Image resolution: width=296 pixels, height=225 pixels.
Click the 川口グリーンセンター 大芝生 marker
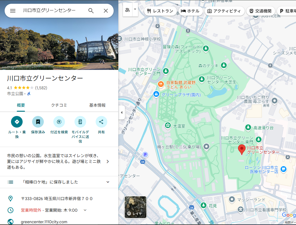[201, 79]
